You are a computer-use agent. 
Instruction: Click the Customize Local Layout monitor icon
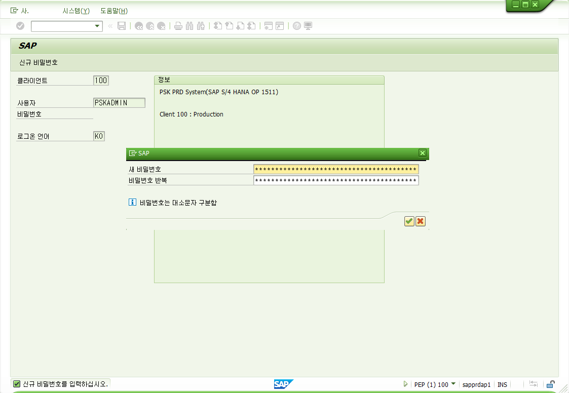pyautogui.click(x=308, y=26)
